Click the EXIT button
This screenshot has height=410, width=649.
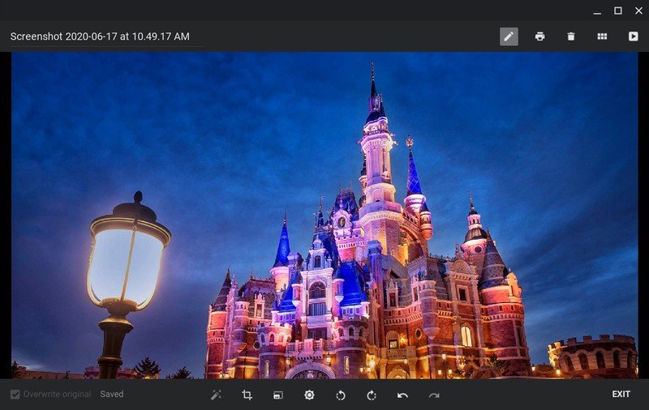coord(621,395)
